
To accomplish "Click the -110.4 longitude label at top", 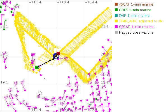I will pos(63,2).
